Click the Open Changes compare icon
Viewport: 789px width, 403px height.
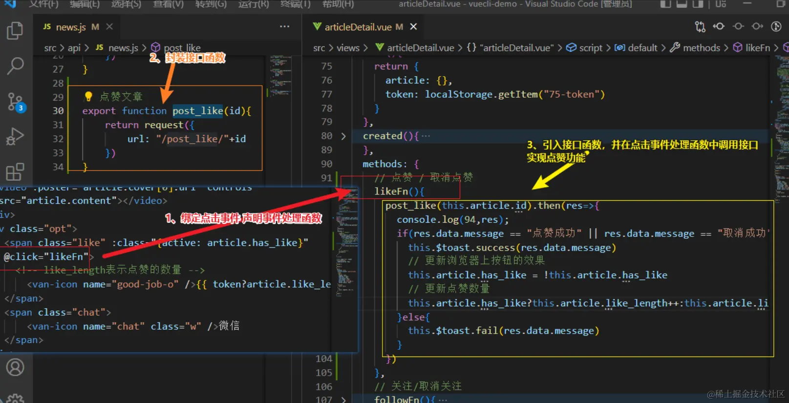point(700,26)
